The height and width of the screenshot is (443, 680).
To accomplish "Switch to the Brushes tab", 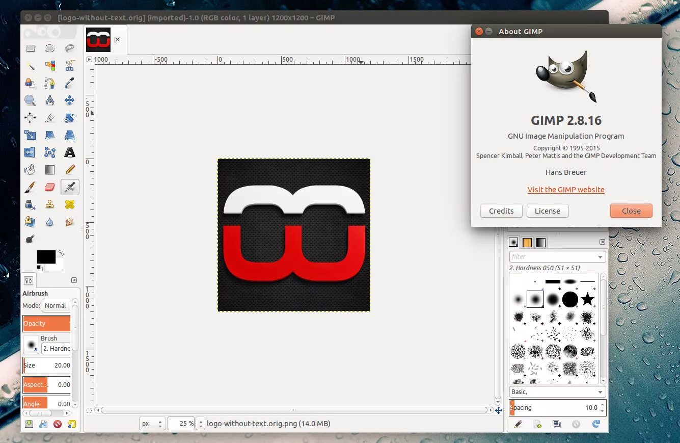I will (x=513, y=242).
